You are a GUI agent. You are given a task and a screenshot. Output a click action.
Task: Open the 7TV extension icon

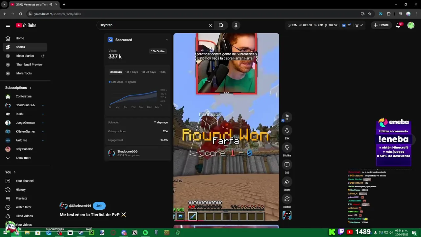pos(381,14)
